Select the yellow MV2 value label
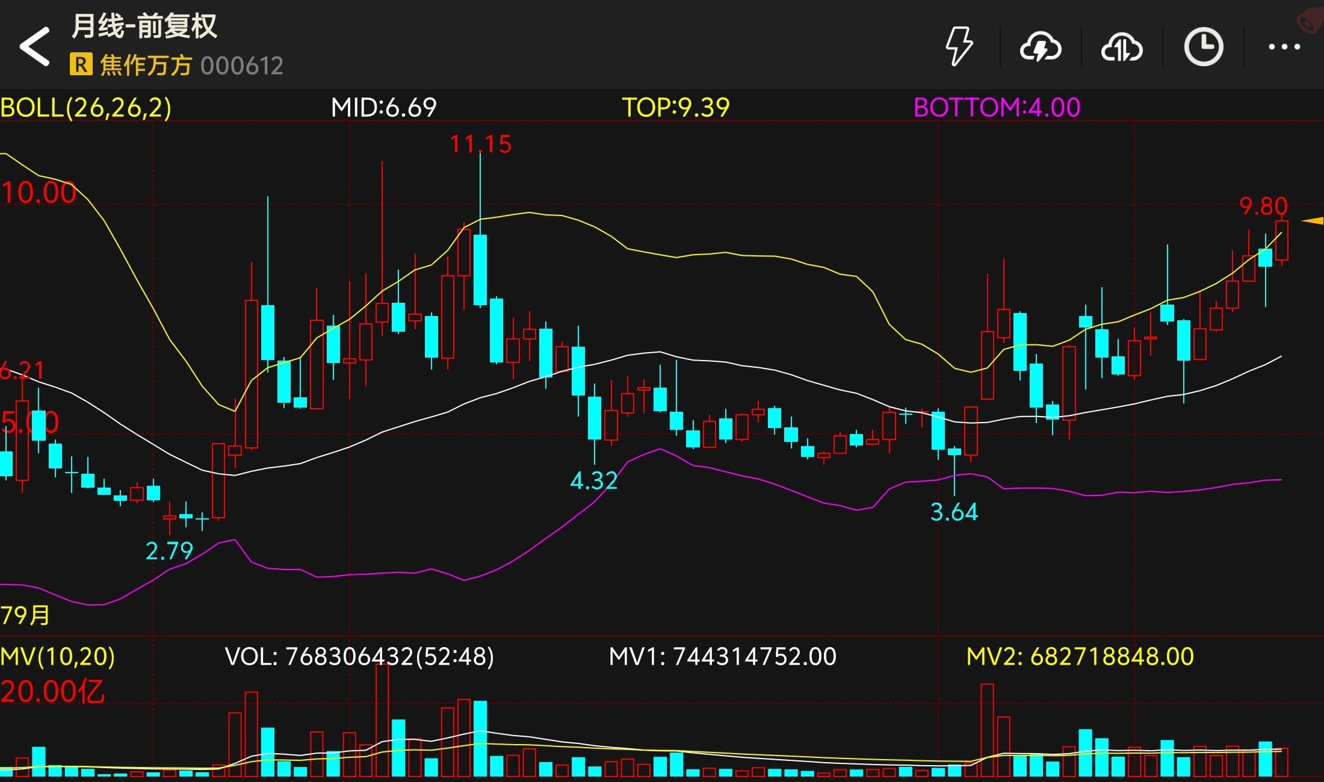1324x782 pixels. pyautogui.click(x=1080, y=656)
